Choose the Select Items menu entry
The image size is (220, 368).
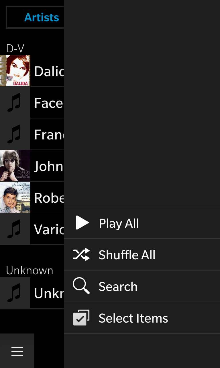tap(133, 318)
